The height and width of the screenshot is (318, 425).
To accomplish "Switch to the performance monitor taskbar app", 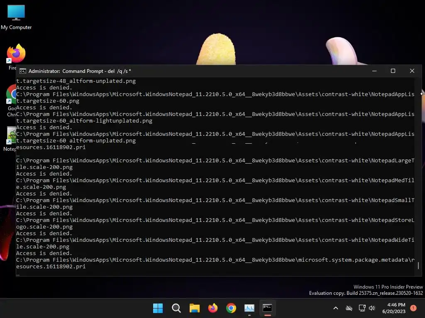I will tap(249, 308).
